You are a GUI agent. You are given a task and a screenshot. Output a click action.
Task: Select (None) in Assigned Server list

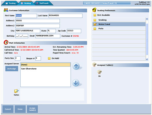46,65
